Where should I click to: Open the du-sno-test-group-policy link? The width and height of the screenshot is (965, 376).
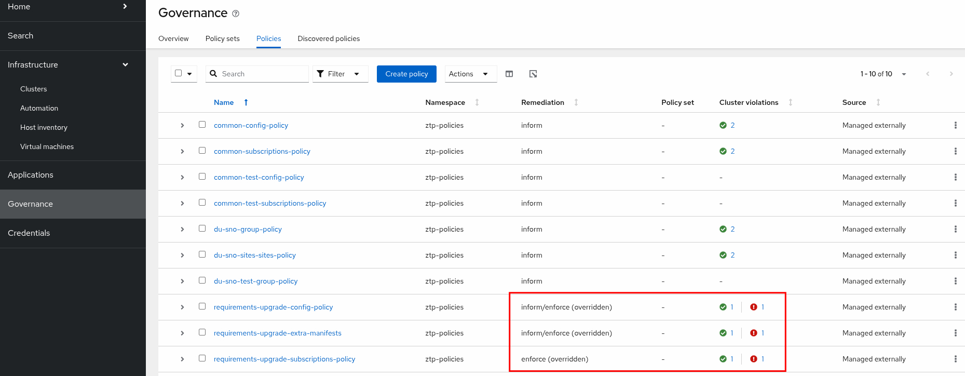click(x=255, y=281)
